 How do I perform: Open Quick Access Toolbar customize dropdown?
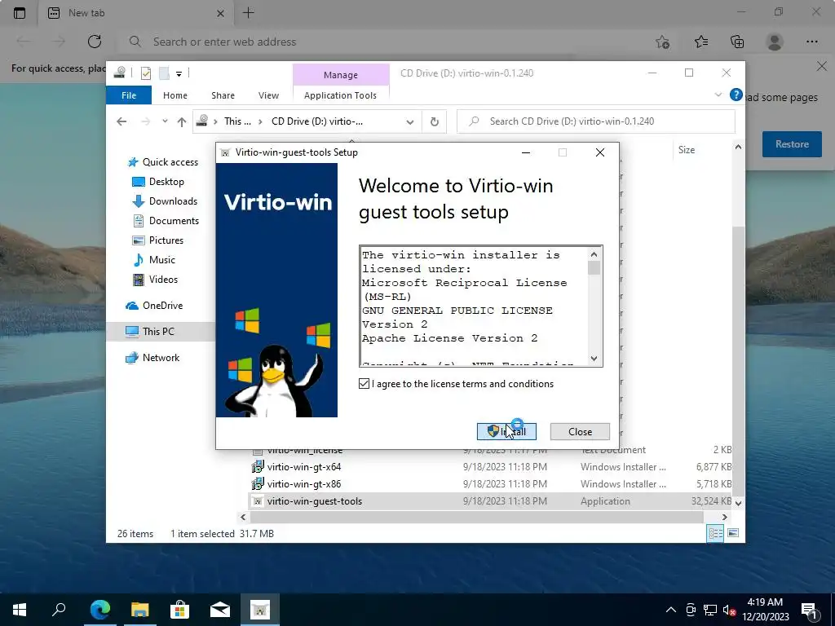[x=179, y=74]
